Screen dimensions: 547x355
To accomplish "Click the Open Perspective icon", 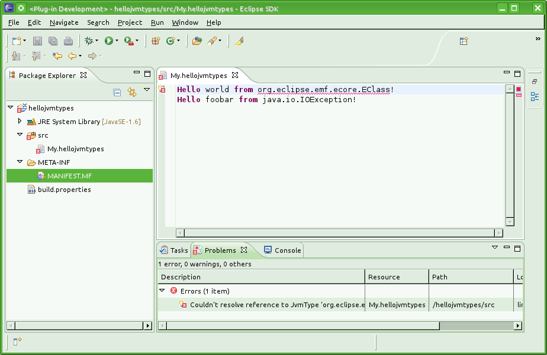I will (464, 41).
